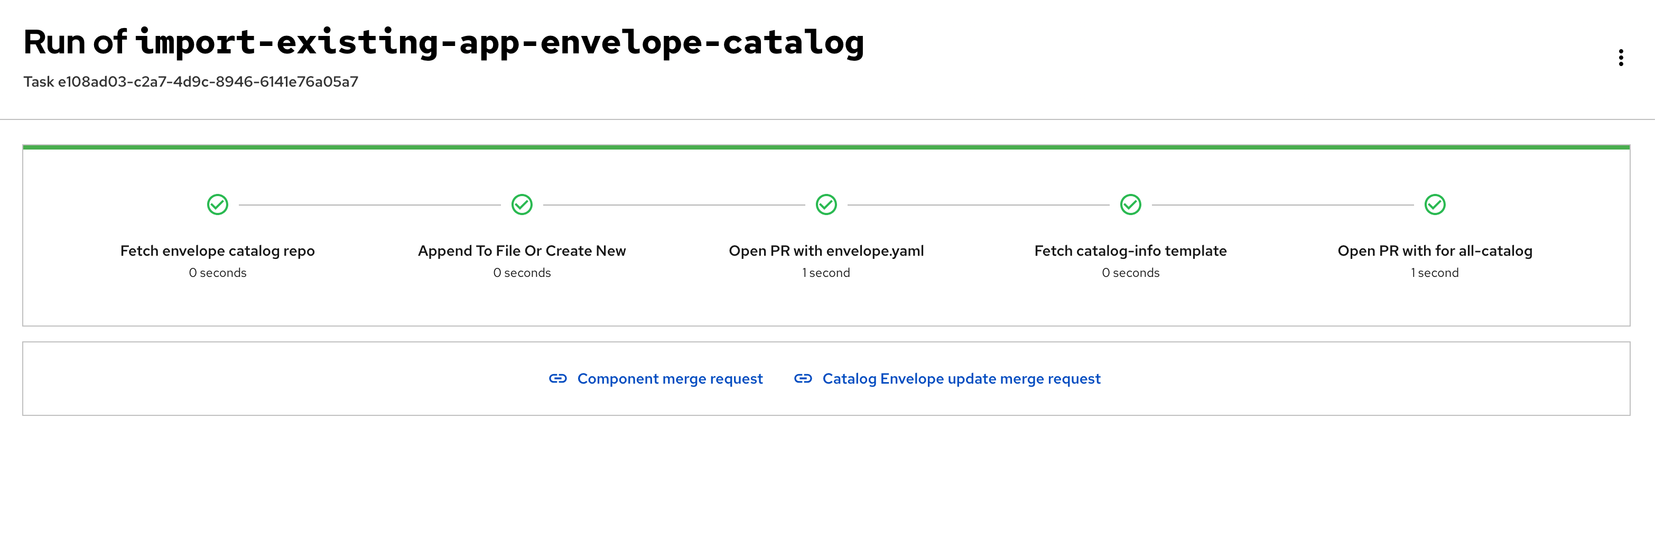The width and height of the screenshot is (1655, 539).
Task: Open the kebab menu of the task run
Action: click(x=1620, y=58)
